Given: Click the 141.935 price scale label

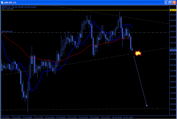Looking at the screenshot, I should (x=173, y=48).
